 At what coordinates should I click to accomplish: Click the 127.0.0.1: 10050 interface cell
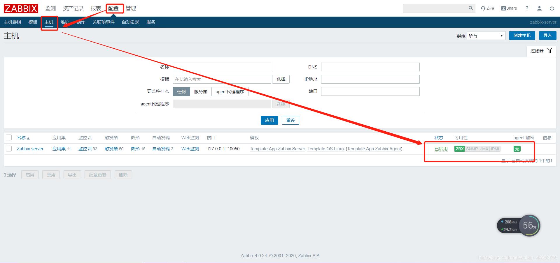pos(223,149)
